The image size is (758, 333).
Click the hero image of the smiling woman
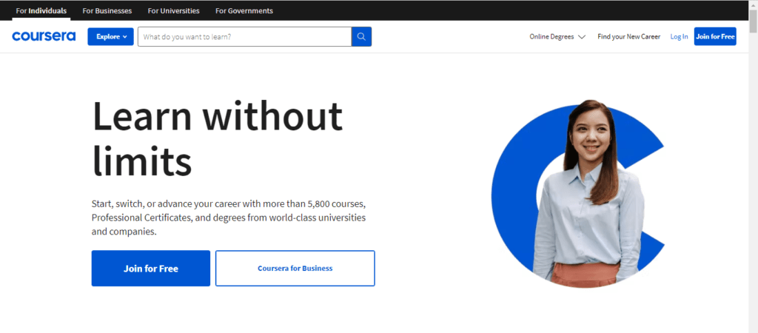click(x=578, y=193)
